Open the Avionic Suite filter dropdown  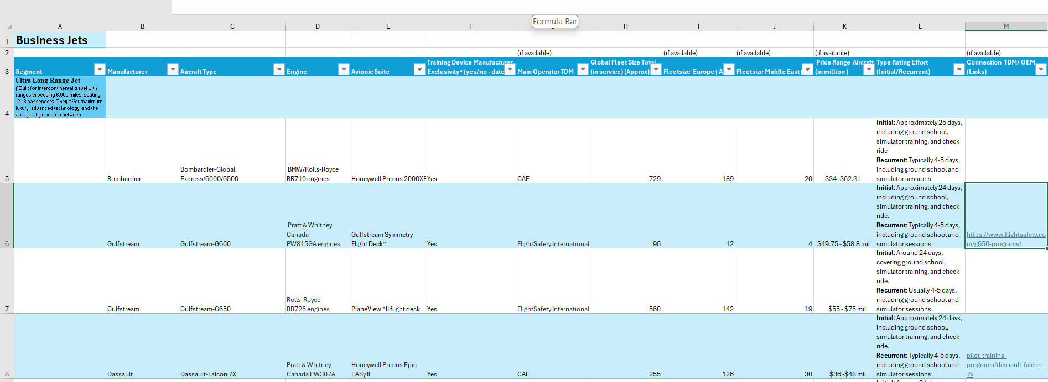[x=419, y=70]
